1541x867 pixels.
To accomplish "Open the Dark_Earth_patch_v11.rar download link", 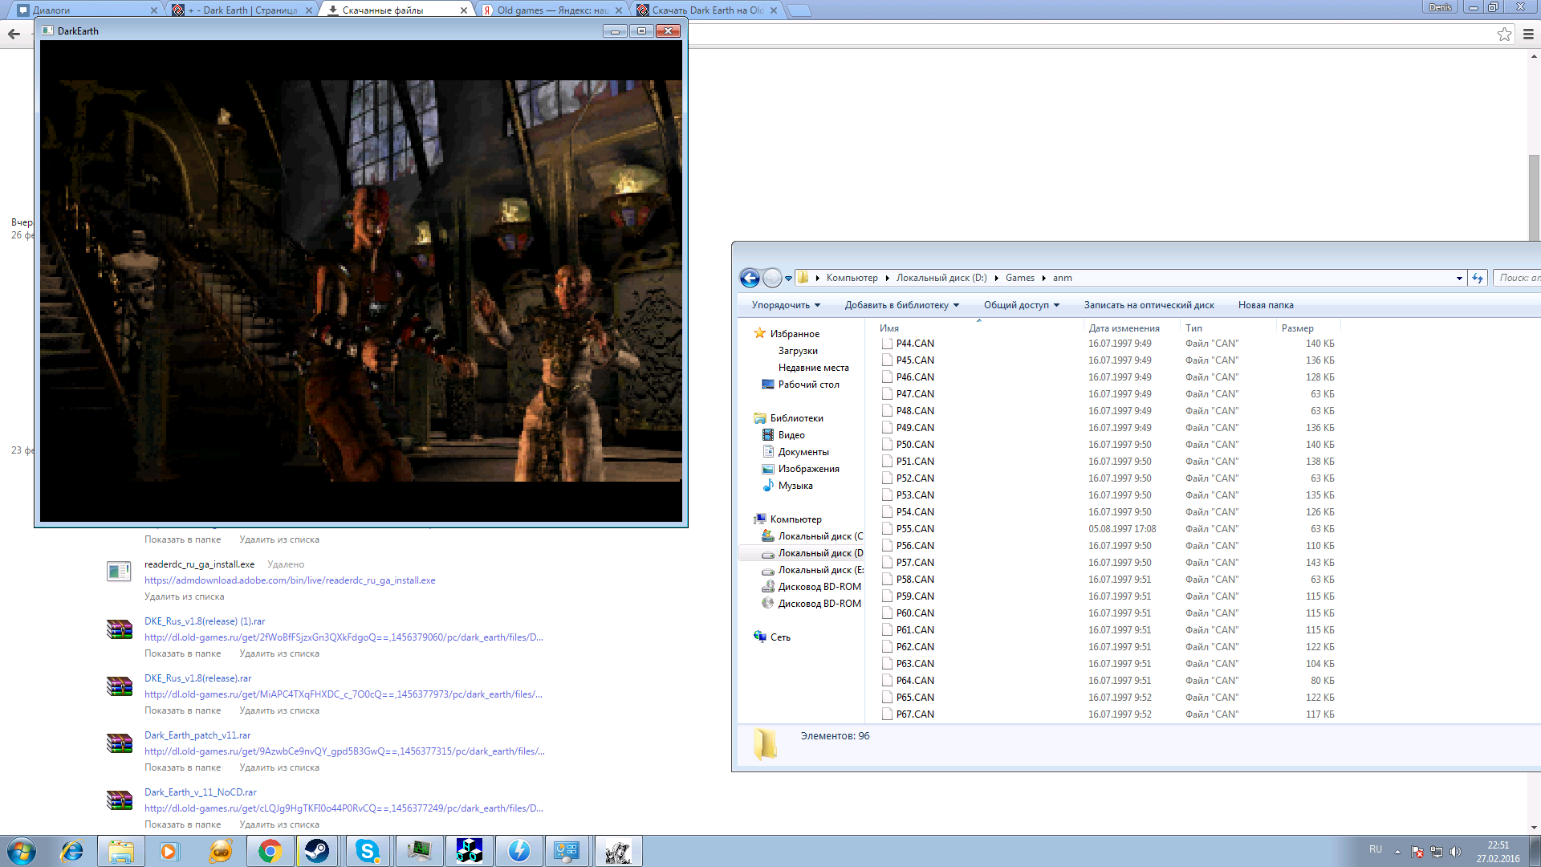I will coord(197,735).
